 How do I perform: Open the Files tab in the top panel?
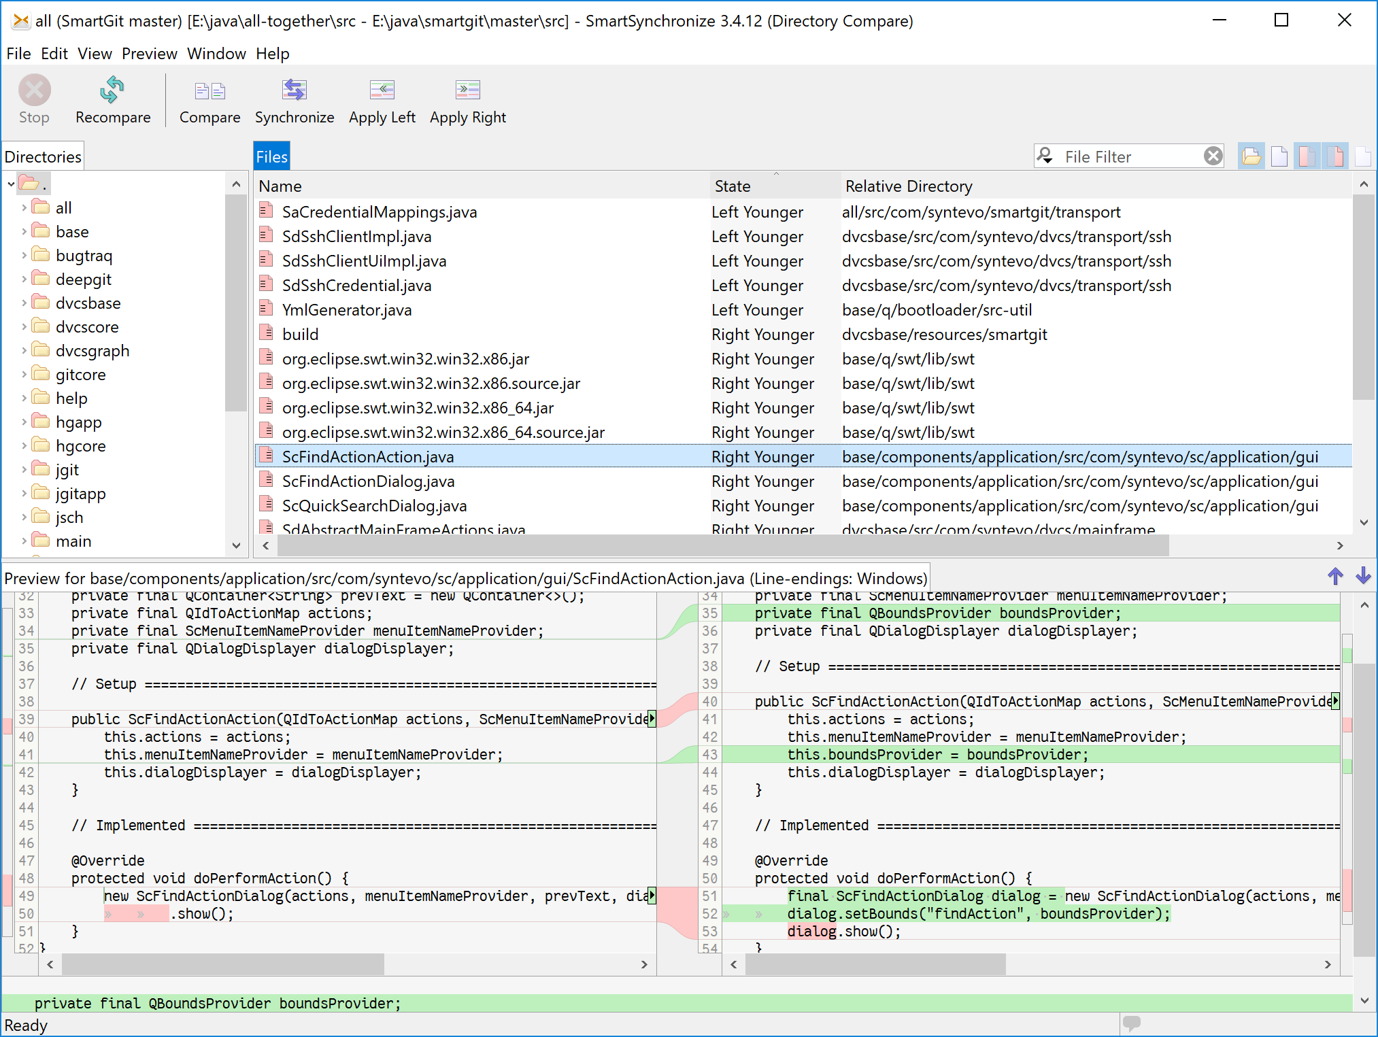click(x=272, y=156)
